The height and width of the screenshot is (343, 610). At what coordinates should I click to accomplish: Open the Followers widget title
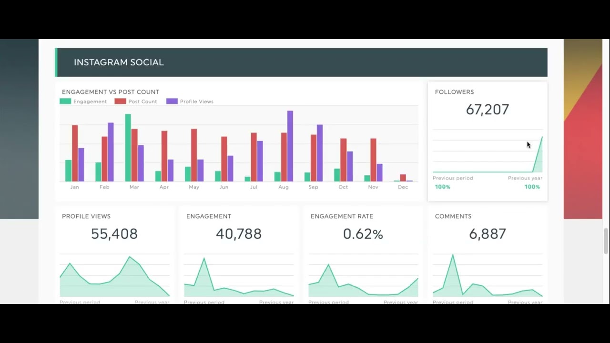click(x=454, y=92)
